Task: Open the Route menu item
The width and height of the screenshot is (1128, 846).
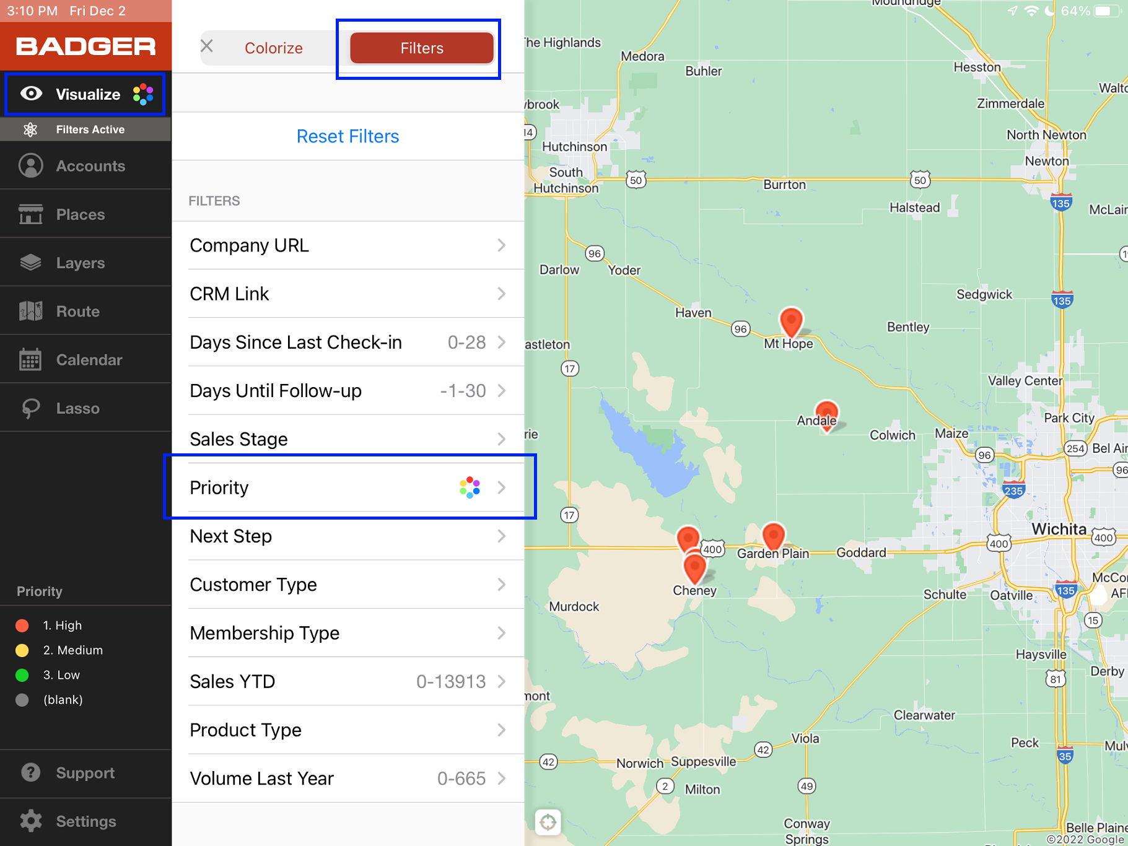Action: (86, 311)
